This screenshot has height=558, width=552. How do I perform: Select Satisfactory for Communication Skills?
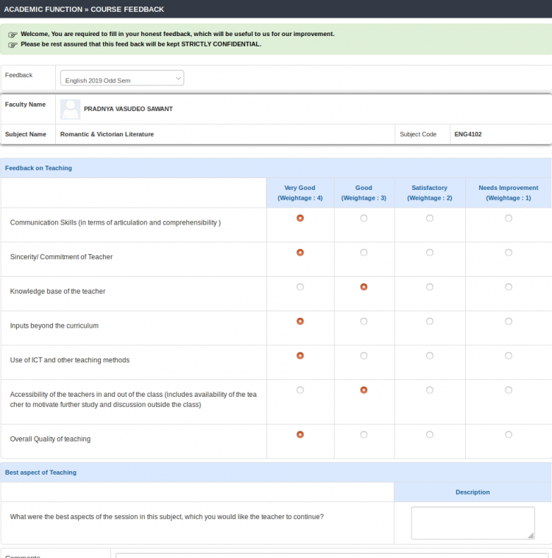point(430,218)
